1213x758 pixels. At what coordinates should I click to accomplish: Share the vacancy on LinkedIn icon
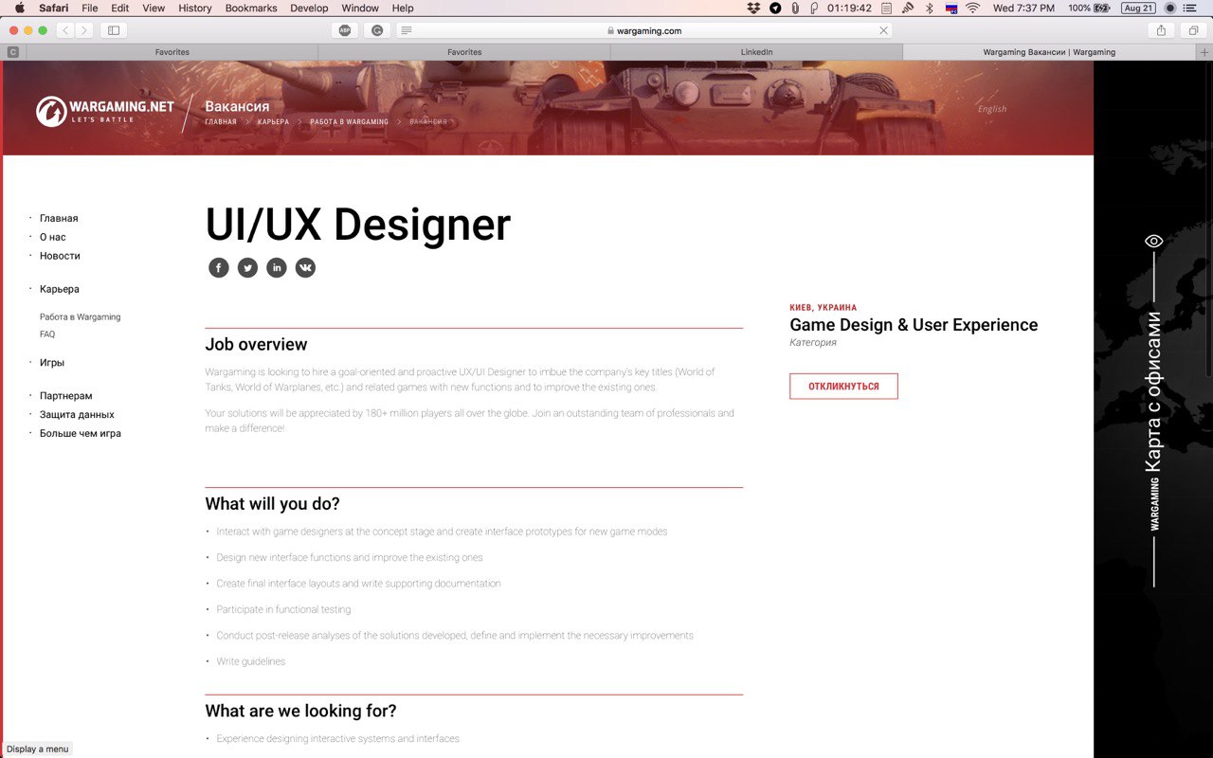coord(277,268)
